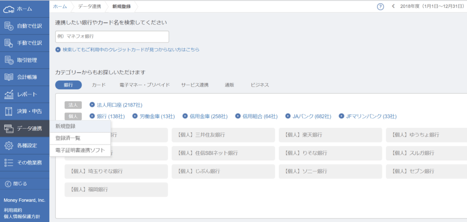Screen dimensions: 467x222
Task: Switch to the カード category tab
Action: tap(99, 85)
